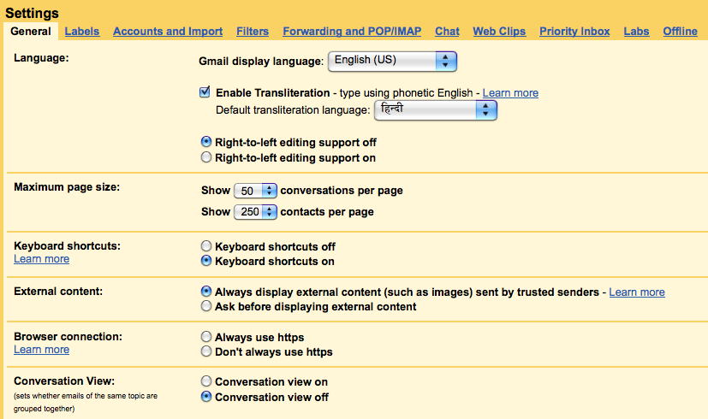This screenshot has height=419, width=708.
Task: Switch to the Priority Inbox tab
Action: pyautogui.click(x=574, y=32)
